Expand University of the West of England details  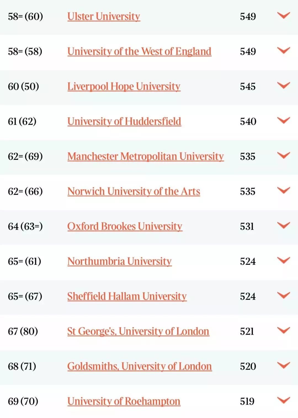284,51
